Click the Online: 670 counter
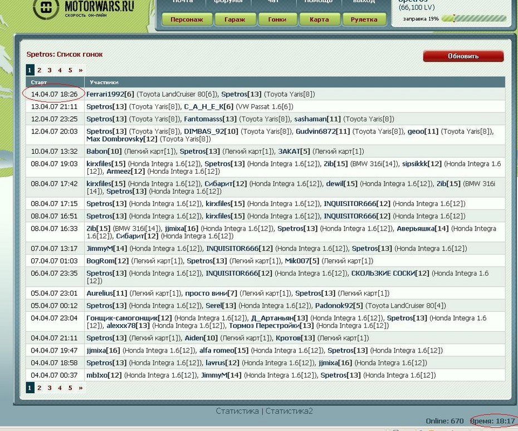This screenshot has width=518, height=431. click(x=444, y=421)
